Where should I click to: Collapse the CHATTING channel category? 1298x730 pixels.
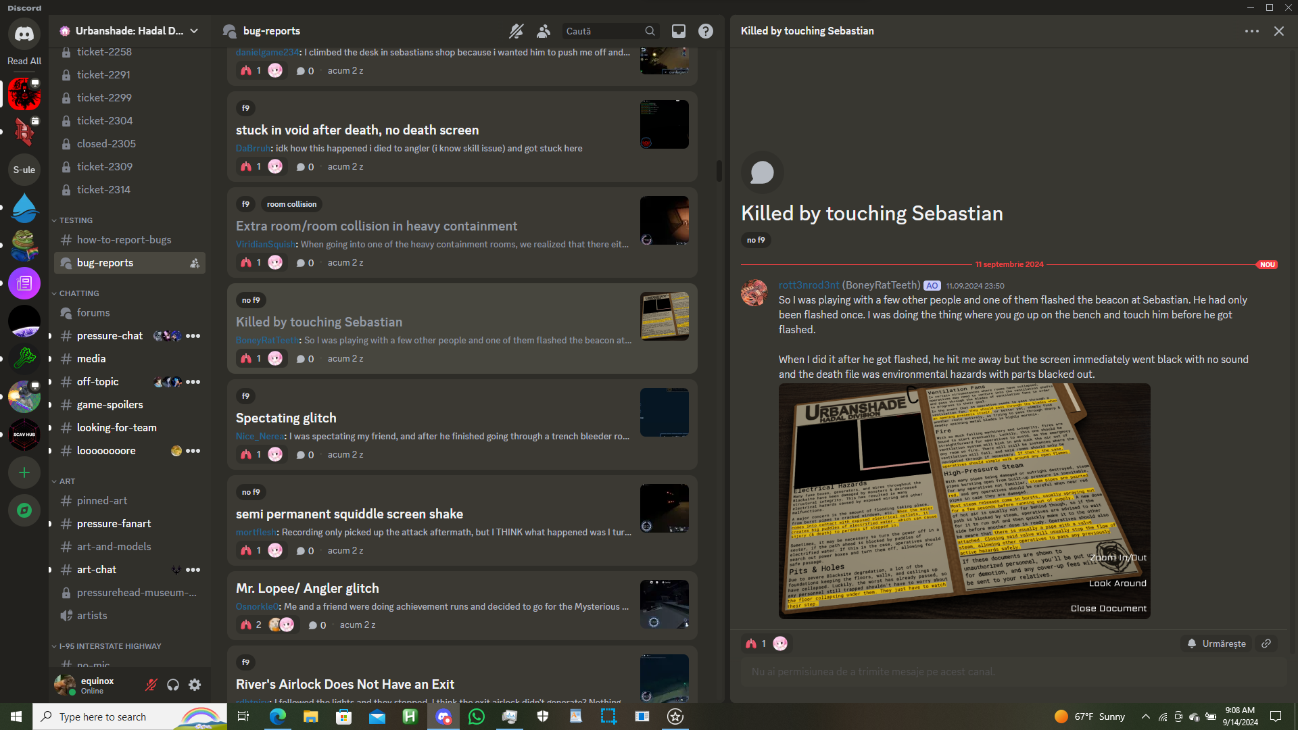[78, 293]
